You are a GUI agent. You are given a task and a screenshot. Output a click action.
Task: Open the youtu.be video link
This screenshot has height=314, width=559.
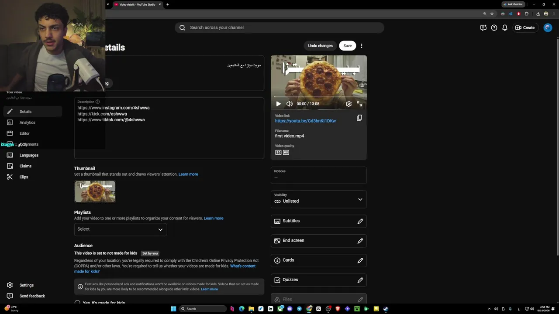pos(305,121)
